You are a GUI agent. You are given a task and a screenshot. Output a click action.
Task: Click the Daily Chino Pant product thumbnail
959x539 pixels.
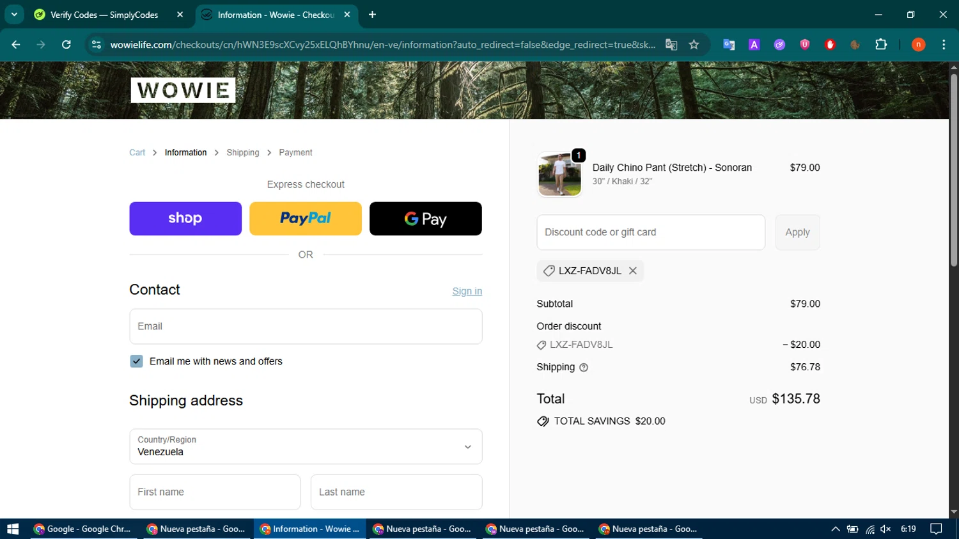click(560, 175)
